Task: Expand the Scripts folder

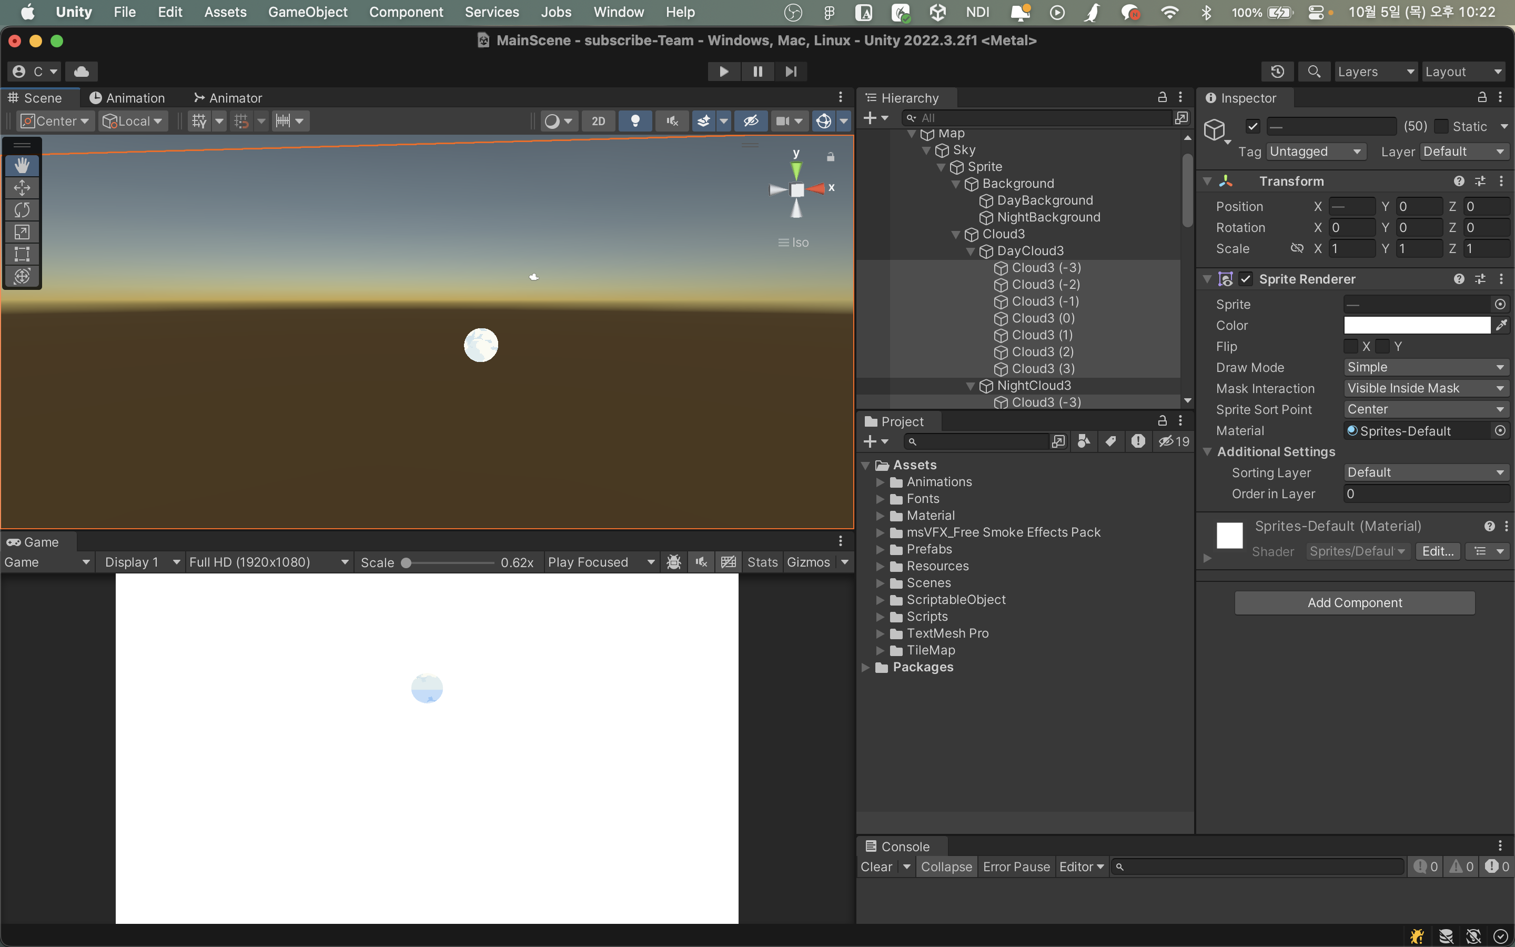Action: coord(880,617)
